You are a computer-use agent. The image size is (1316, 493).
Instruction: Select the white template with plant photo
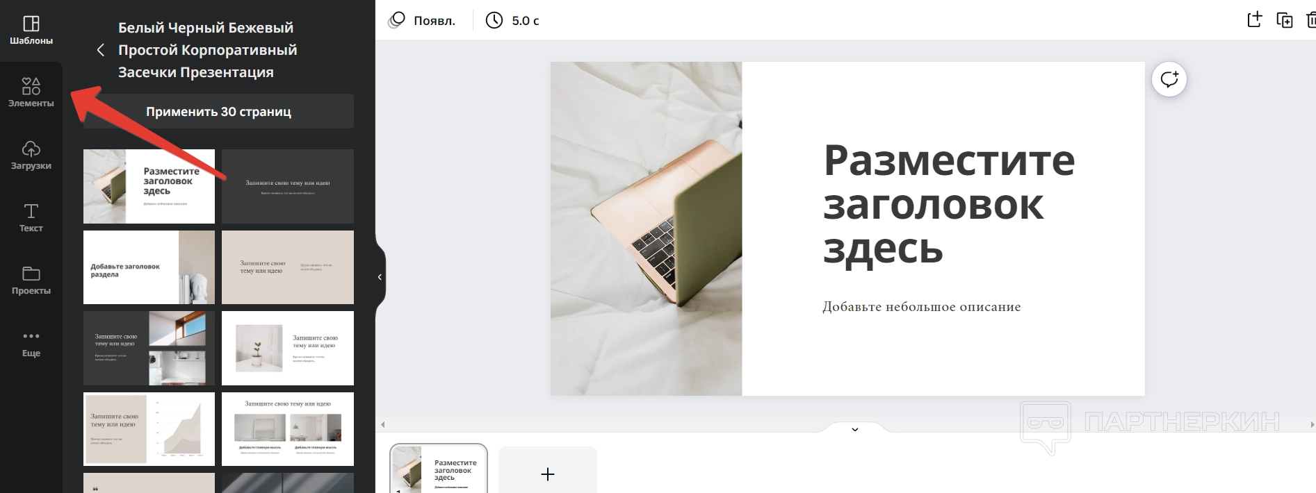pyautogui.click(x=288, y=348)
